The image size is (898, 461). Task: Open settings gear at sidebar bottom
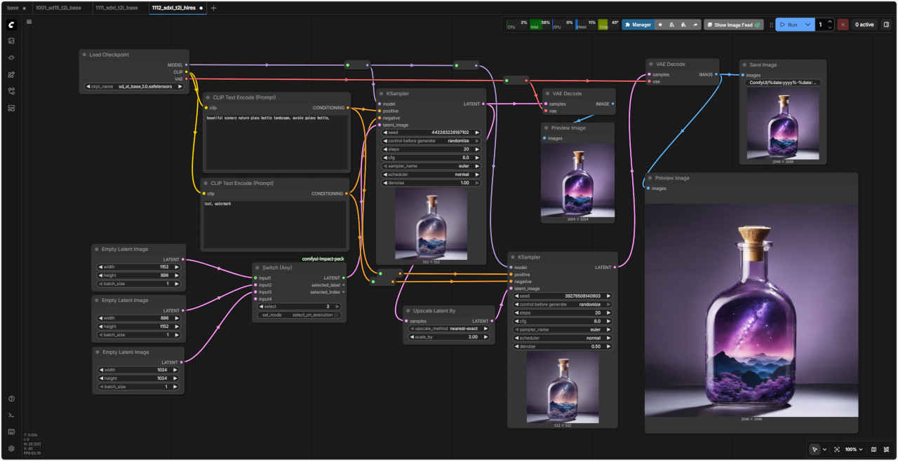click(x=11, y=448)
